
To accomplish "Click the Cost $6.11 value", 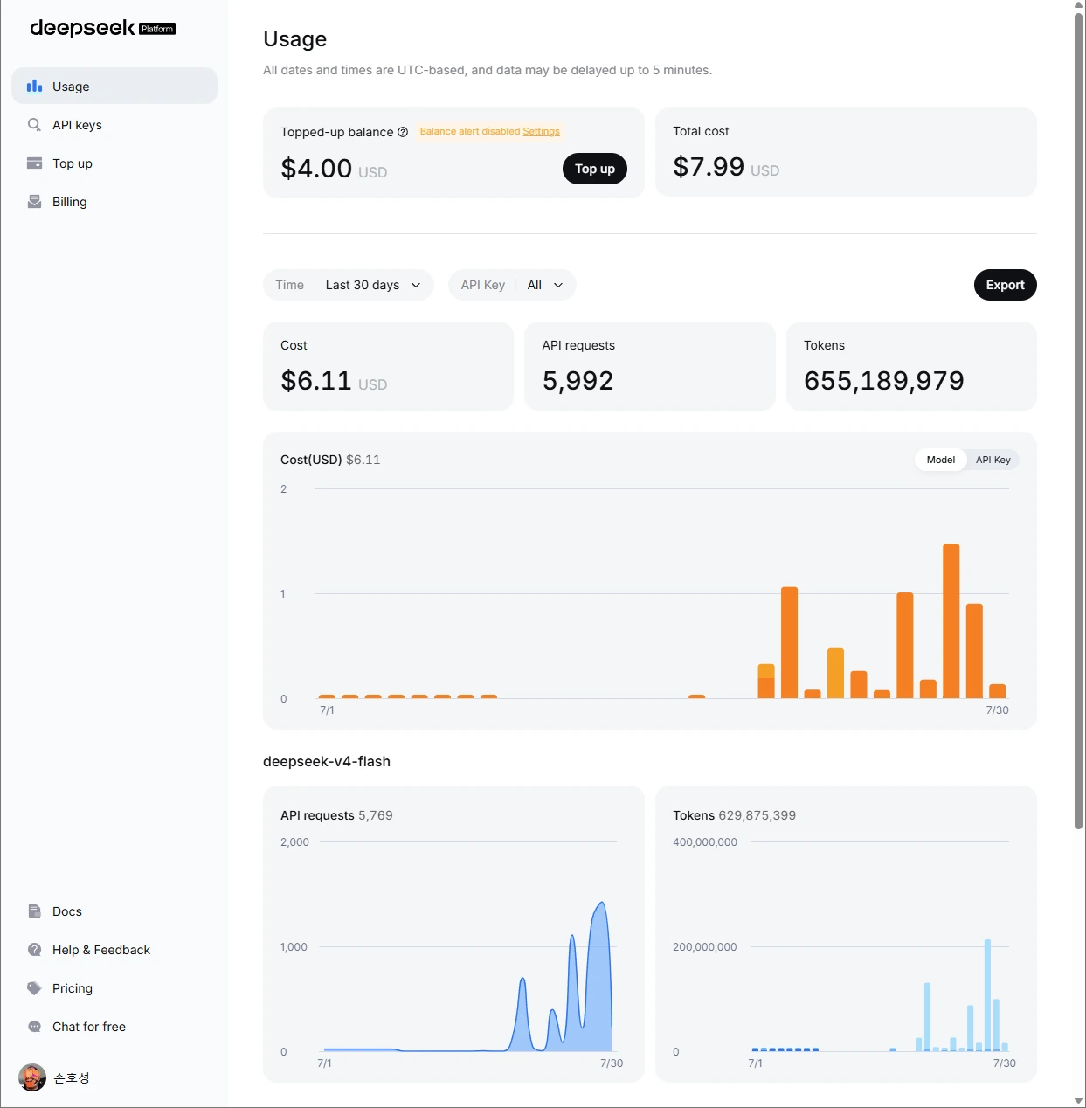I will click(x=316, y=380).
